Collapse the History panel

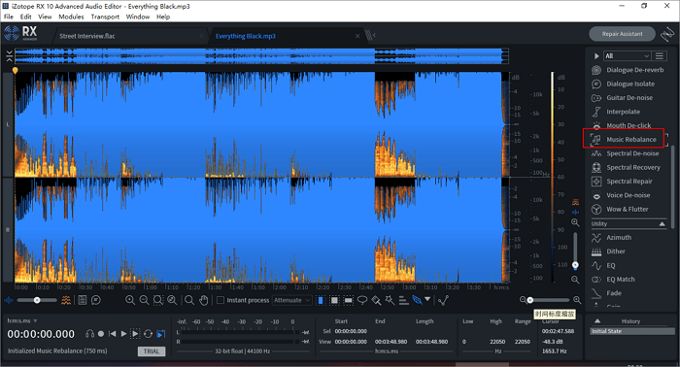pyautogui.click(x=597, y=321)
